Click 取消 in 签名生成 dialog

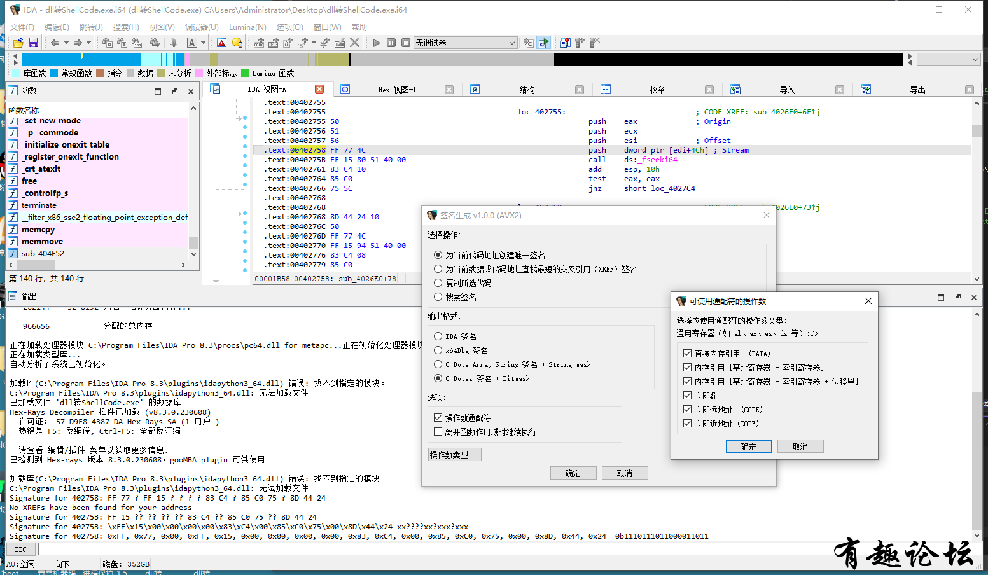pos(625,473)
